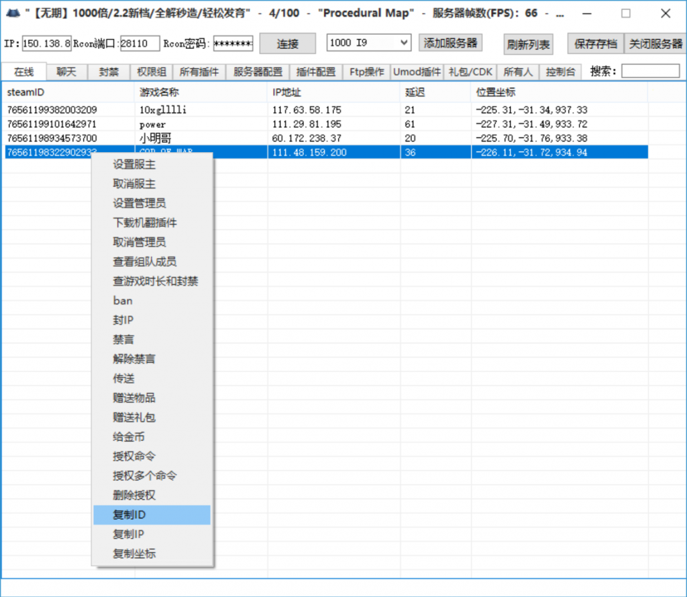The height and width of the screenshot is (597, 687).
Task: Click the 添加服务器 button
Action: [450, 43]
